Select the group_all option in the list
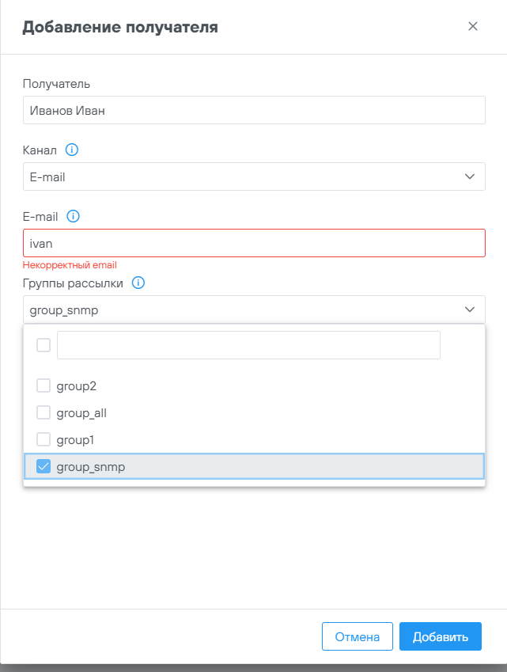 pyautogui.click(x=81, y=413)
